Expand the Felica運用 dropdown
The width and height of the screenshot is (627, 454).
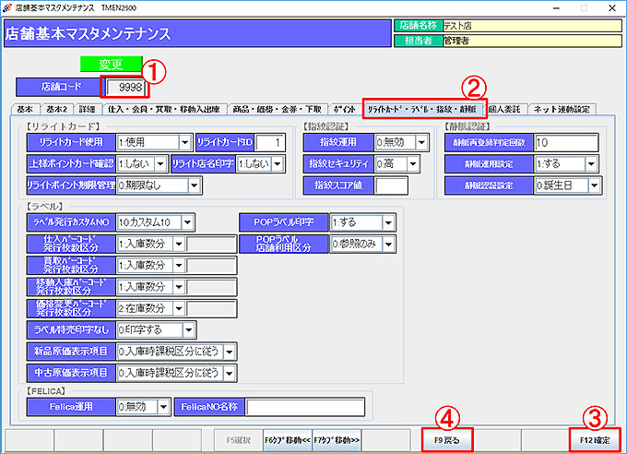pos(163,406)
